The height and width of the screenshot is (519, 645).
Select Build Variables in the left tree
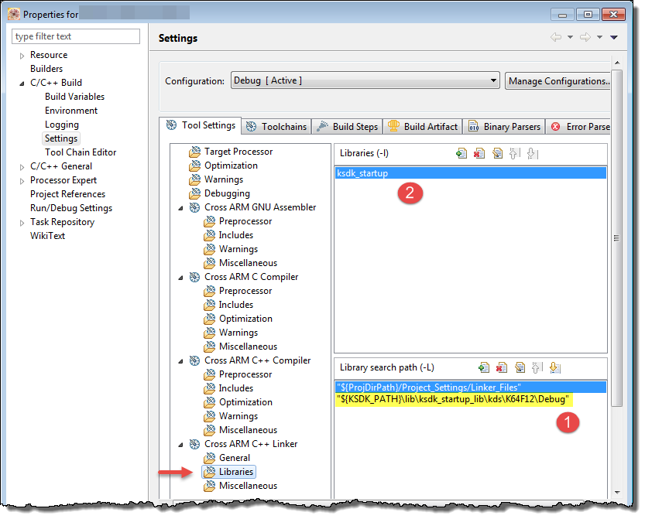[74, 97]
